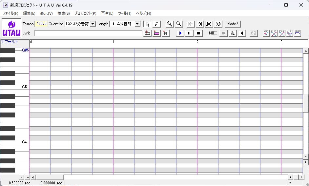Select the arrow selection tool
Screen dimensions: 309x186
(147, 24)
